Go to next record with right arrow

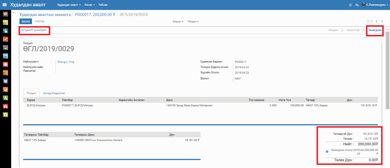coord(382,21)
